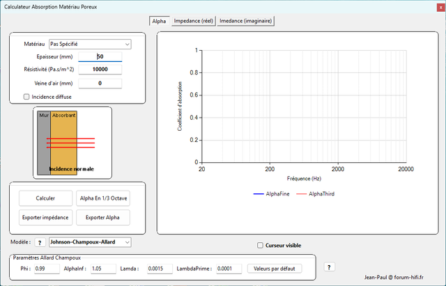Viewport: 446px width, 286px height.
Task: Expand the Johnson-Champoux-Allard model dropdown
Action: pos(127,242)
